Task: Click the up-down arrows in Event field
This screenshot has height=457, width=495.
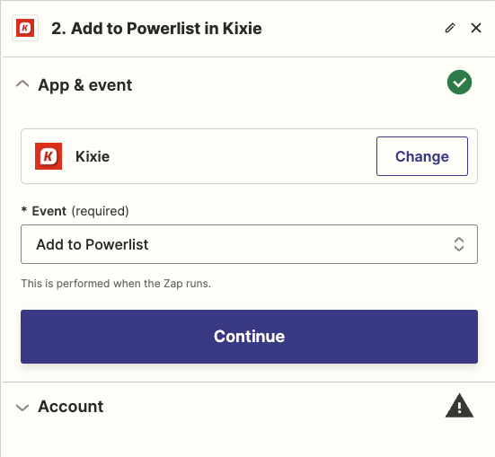Action: pyautogui.click(x=459, y=244)
